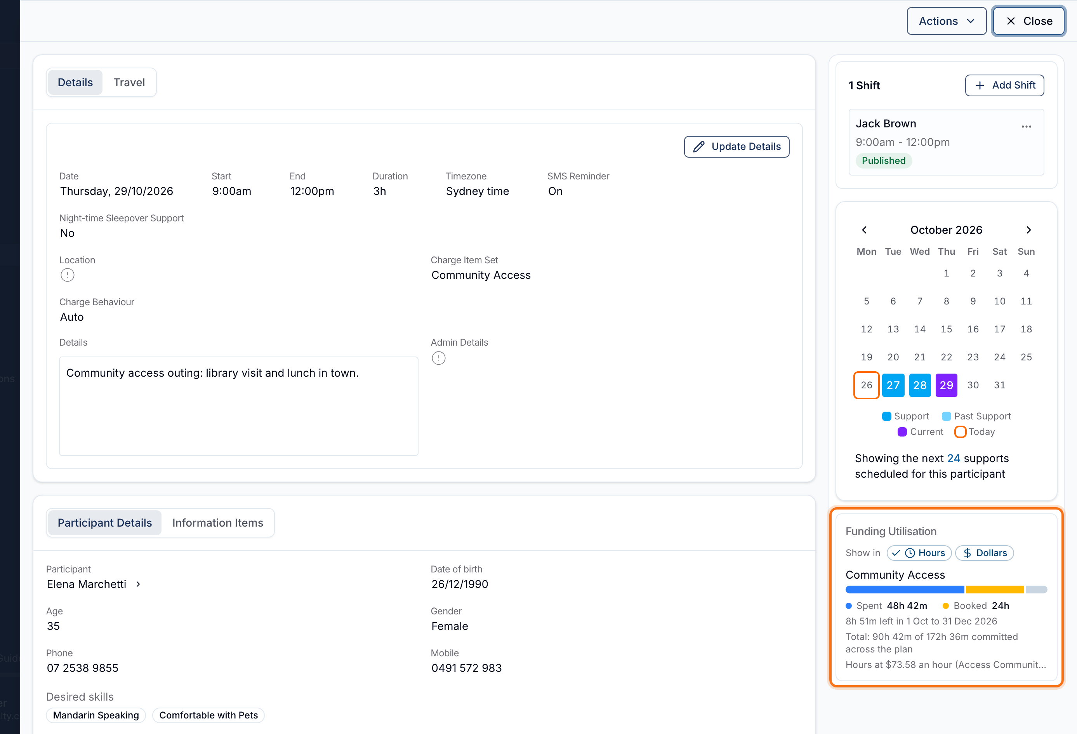Open the Information Items tab
The width and height of the screenshot is (1077, 734).
click(217, 523)
